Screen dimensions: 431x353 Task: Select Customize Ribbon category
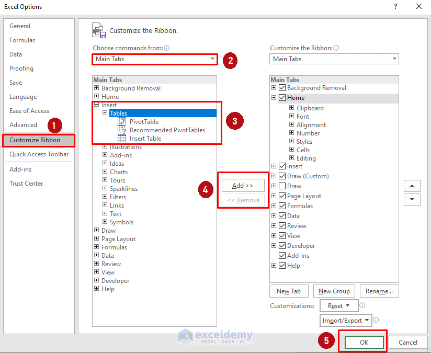39,140
